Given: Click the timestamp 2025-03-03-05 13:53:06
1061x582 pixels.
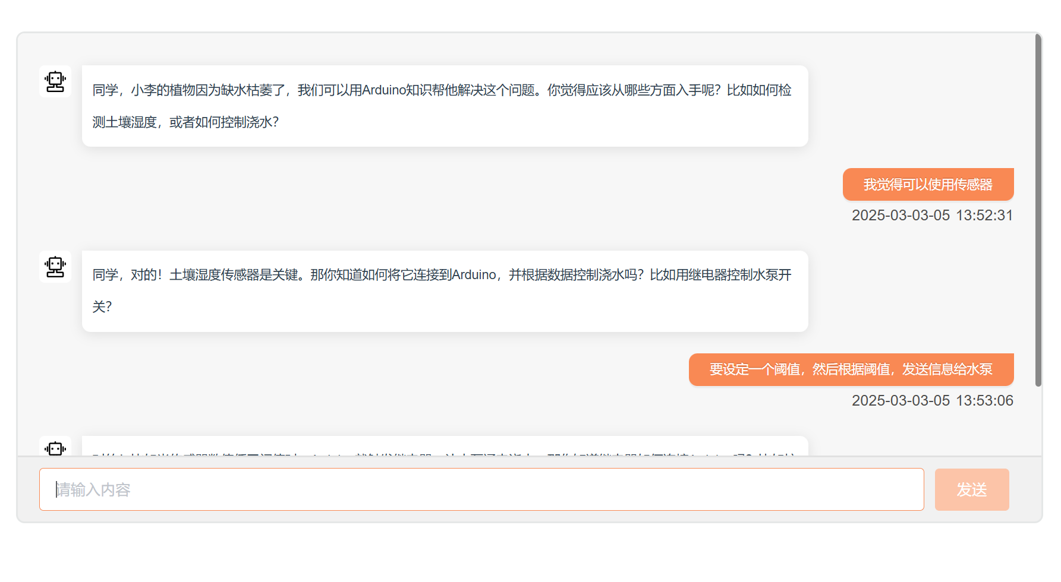Looking at the screenshot, I should point(932,400).
